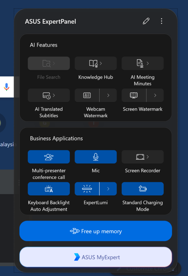Click the Webcam Watermark label text

(96, 112)
